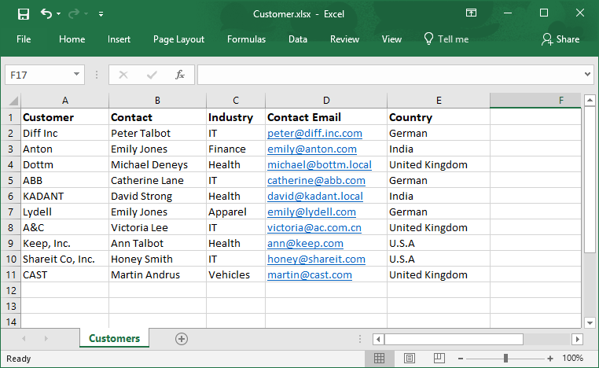Click the Redo arrow icon
This screenshot has width=599, height=368.
point(74,13)
